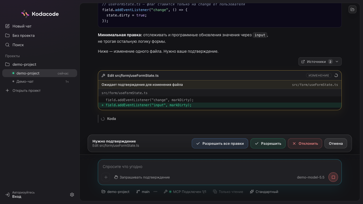The image size is (363, 204).
Task: Click the ИЗМЕНЕНИЕ badge
Action: (x=319, y=75)
